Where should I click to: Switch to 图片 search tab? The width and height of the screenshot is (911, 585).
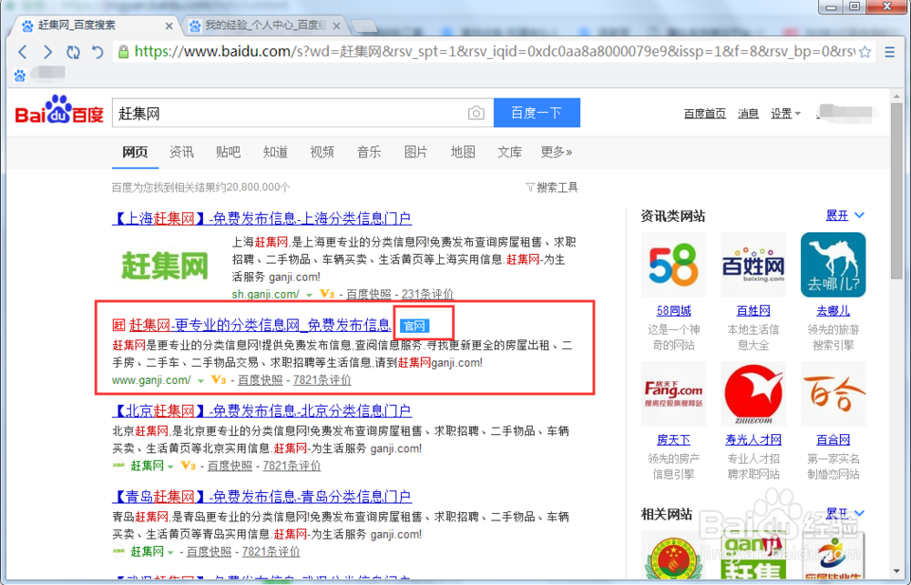coord(415,152)
